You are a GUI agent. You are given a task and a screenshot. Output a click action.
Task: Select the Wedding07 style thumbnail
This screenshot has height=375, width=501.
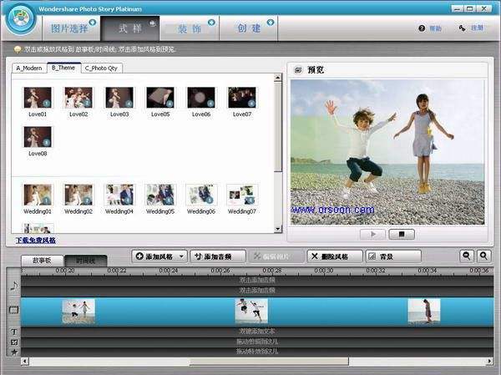pyautogui.click(x=242, y=195)
